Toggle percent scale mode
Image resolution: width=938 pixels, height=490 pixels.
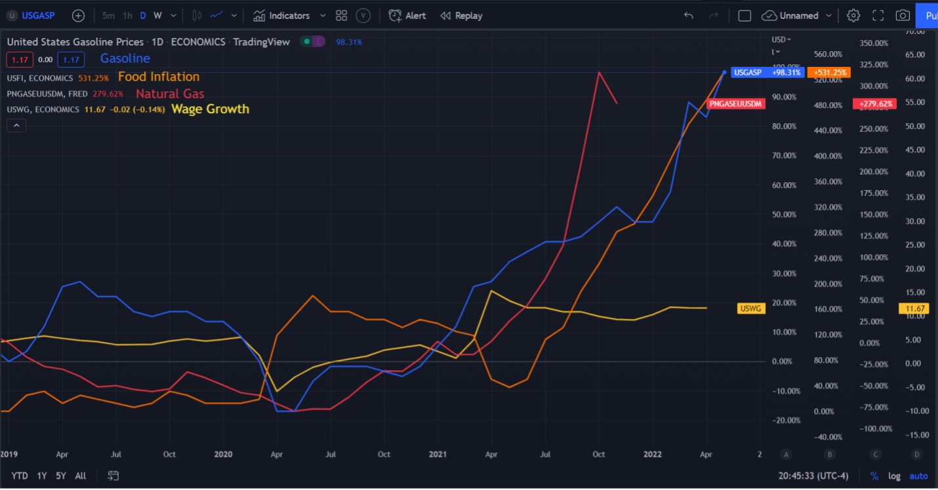coord(874,476)
